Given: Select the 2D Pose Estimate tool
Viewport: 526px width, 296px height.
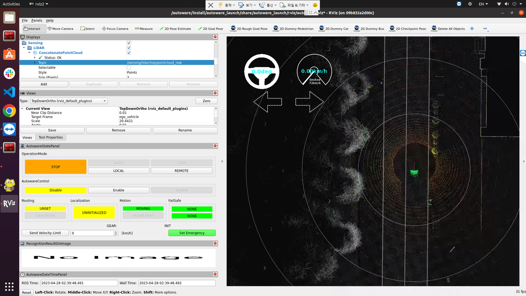Looking at the screenshot, I should click(175, 29).
